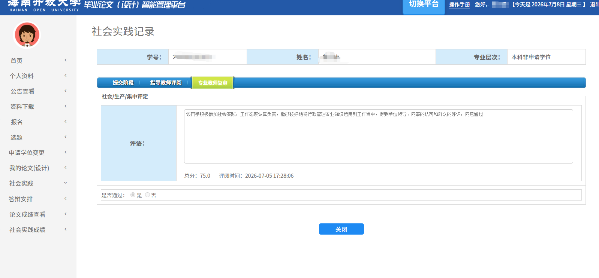The image size is (599, 278).
Task: Switch to the 提交阶段 tab
Action: pyautogui.click(x=123, y=83)
